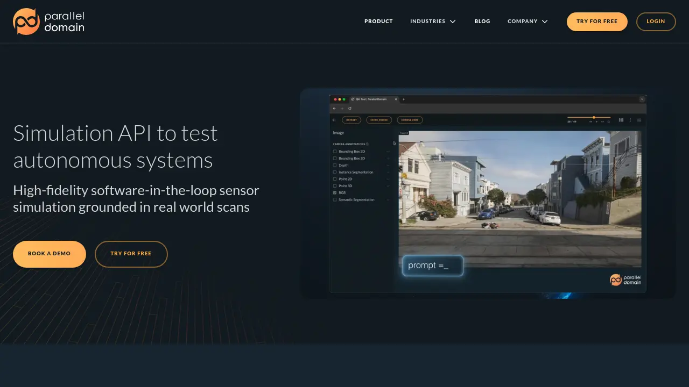The width and height of the screenshot is (689, 387).
Task: Click the prompt input box
Action: coord(433,266)
